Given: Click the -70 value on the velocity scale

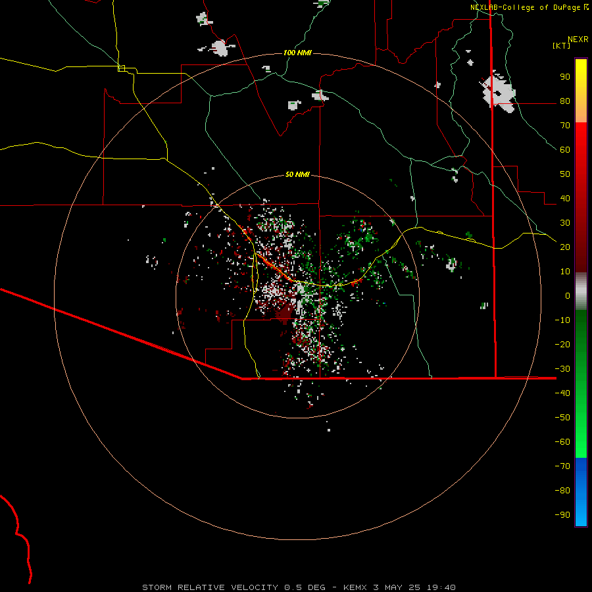Looking at the screenshot, I should pos(562,466).
